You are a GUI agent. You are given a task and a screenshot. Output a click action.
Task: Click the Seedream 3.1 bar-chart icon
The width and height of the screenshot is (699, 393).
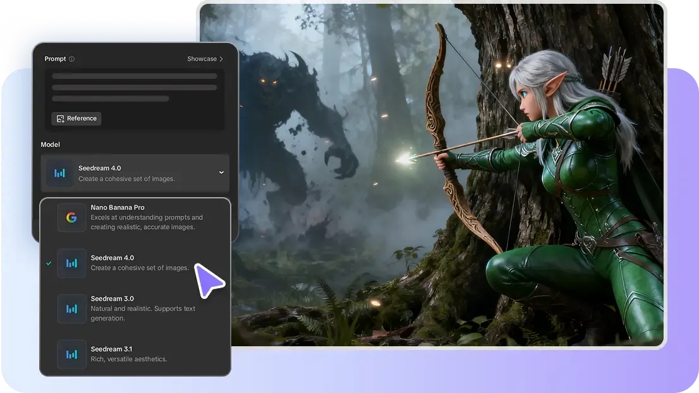click(71, 354)
